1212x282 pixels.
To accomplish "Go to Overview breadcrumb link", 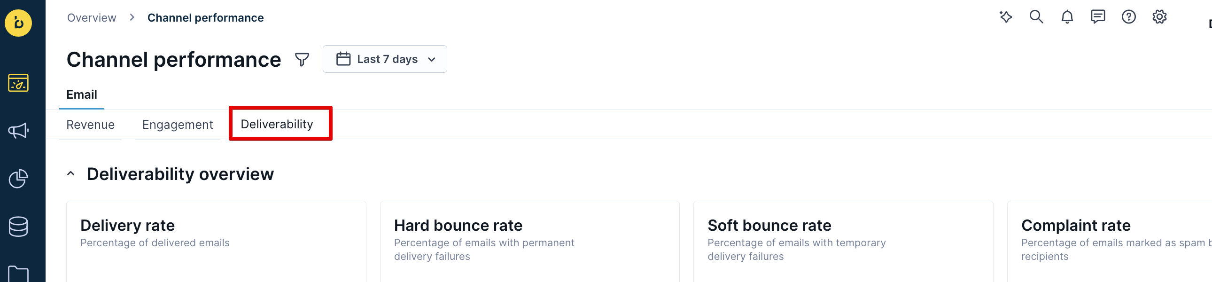I will coord(91,18).
